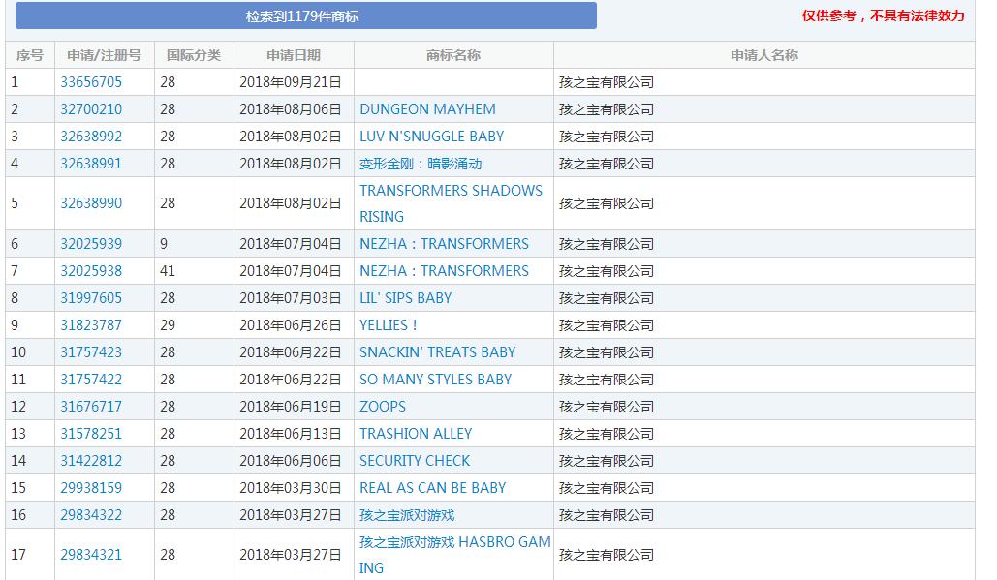This screenshot has width=997, height=580.
Task: Open the ZOOPS trademark
Action: [382, 407]
